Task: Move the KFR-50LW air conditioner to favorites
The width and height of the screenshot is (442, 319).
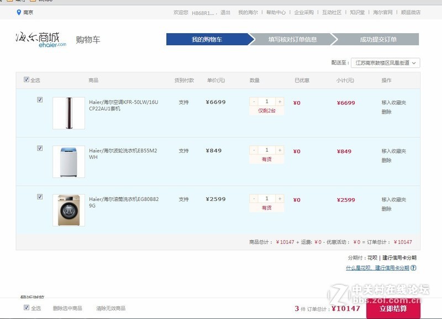Action: tap(394, 103)
